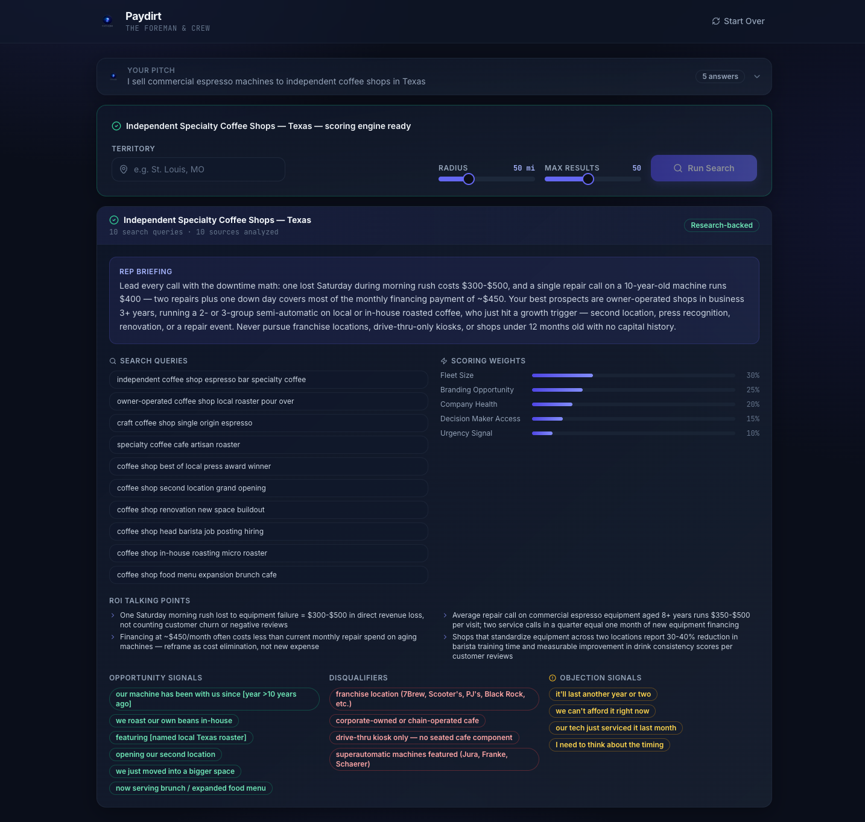Click 'our machine has been with us since' tag
Image resolution: width=865 pixels, height=822 pixels.
[214, 699]
